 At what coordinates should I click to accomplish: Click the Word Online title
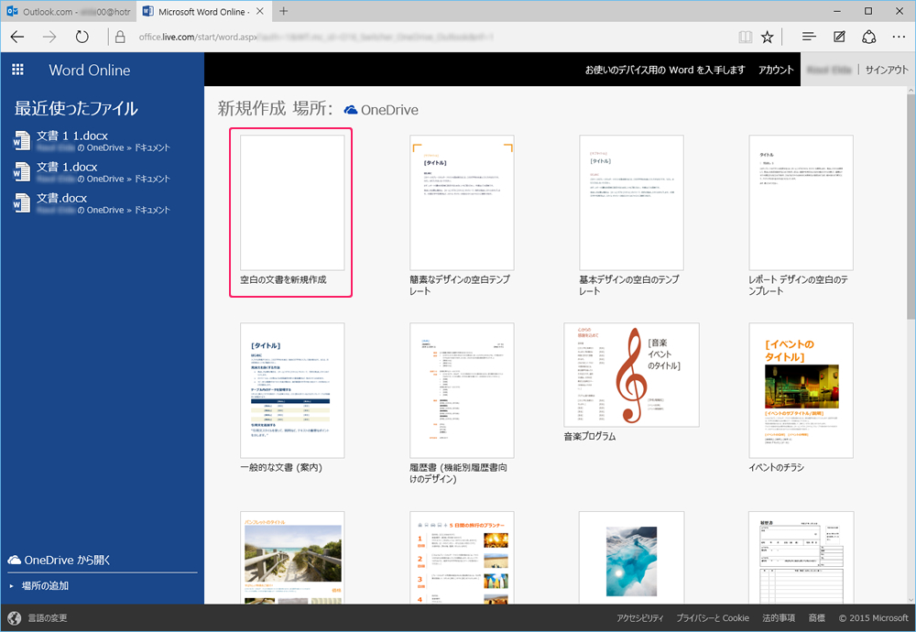90,70
